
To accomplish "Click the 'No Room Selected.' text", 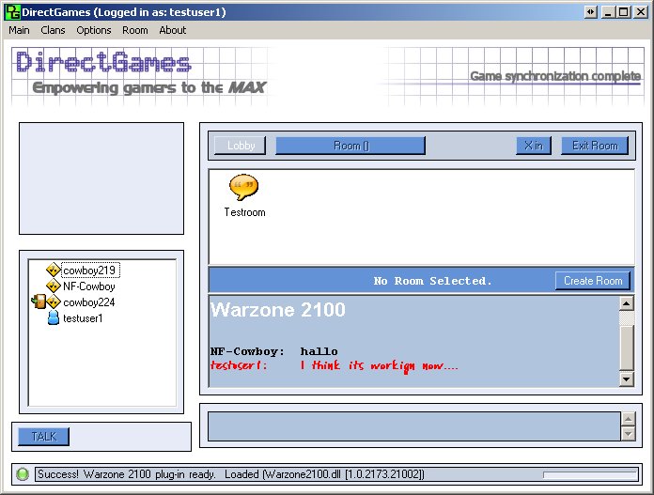I will [x=432, y=281].
